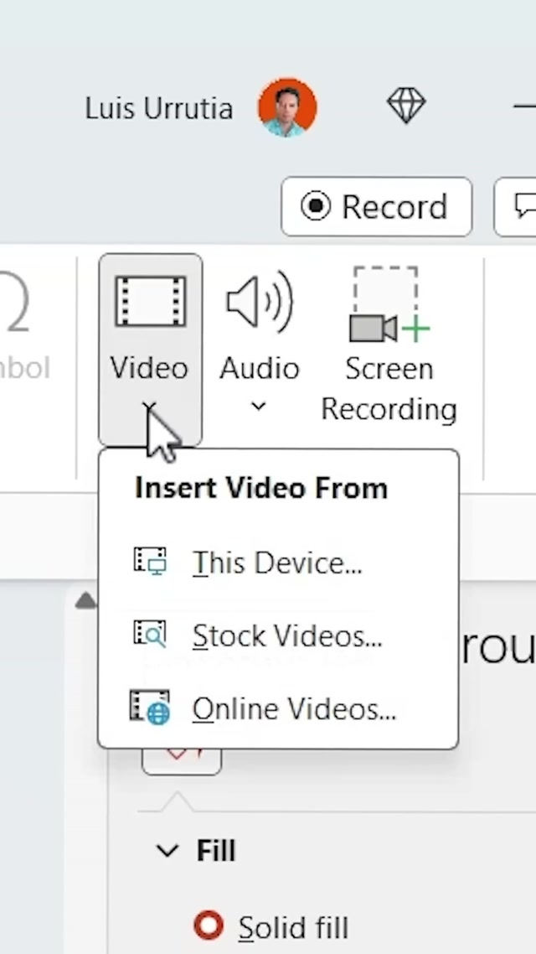The image size is (536, 954).
Task: Minimize the PowerPoint window
Action: [525, 106]
